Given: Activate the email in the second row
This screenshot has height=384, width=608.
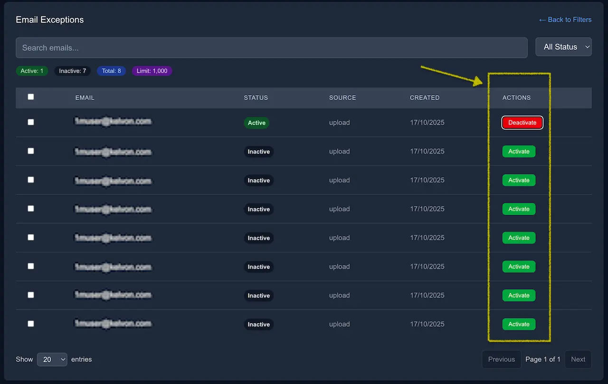Looking at the screenshot, I should (519, 151).
